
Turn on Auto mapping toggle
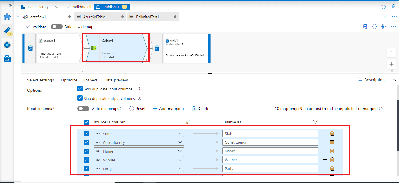[83, 109]
